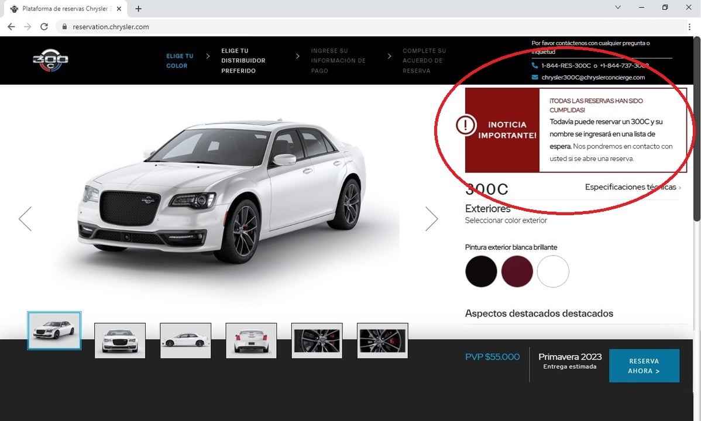Click the Pintura exterior blanca brillante label
Screen dimensions: 701x421
(x=511, y=247)
